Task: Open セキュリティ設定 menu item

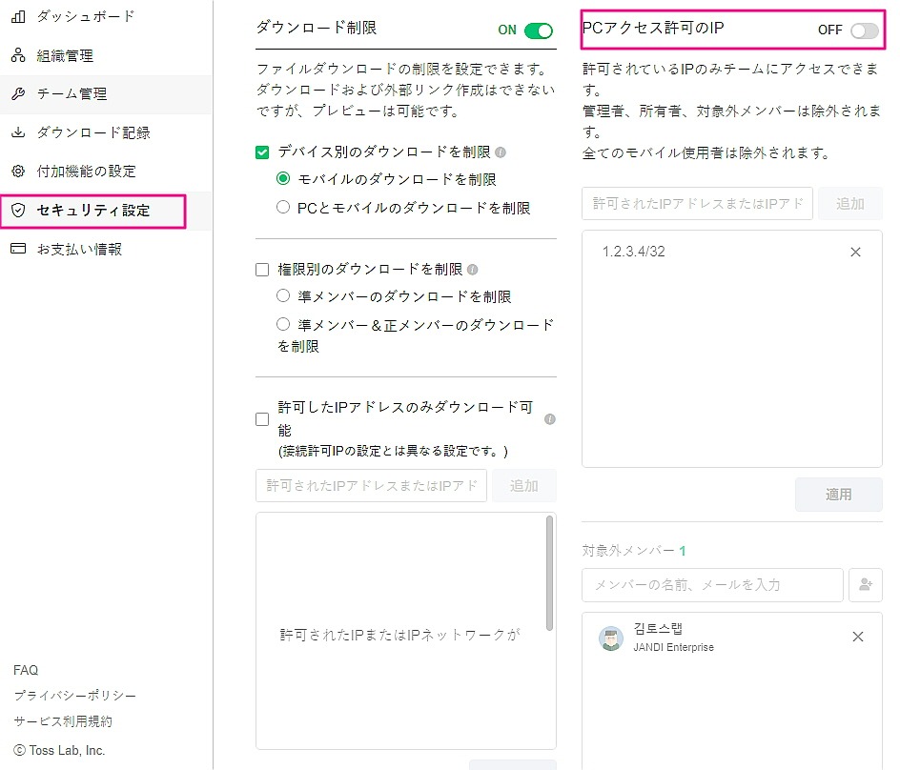Action: [x=93, y=211]
